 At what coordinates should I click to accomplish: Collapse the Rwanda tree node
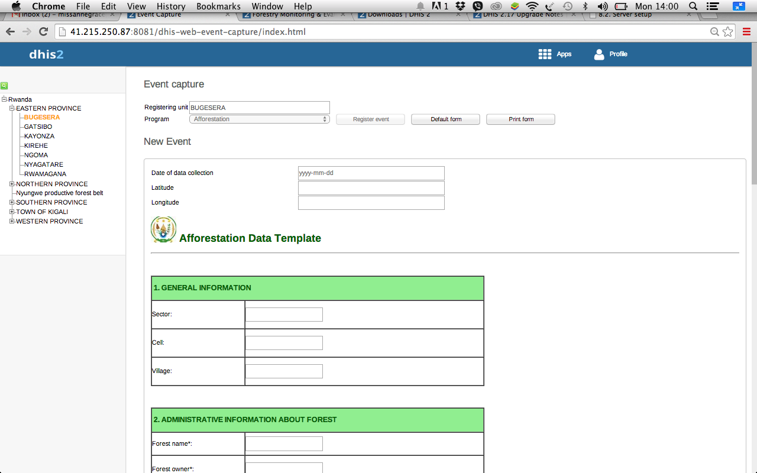tap(4, 99)
